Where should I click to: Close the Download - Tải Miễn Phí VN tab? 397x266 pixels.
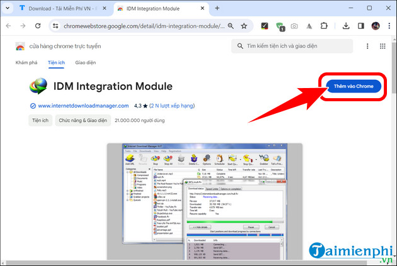click(x=105, y=8)
